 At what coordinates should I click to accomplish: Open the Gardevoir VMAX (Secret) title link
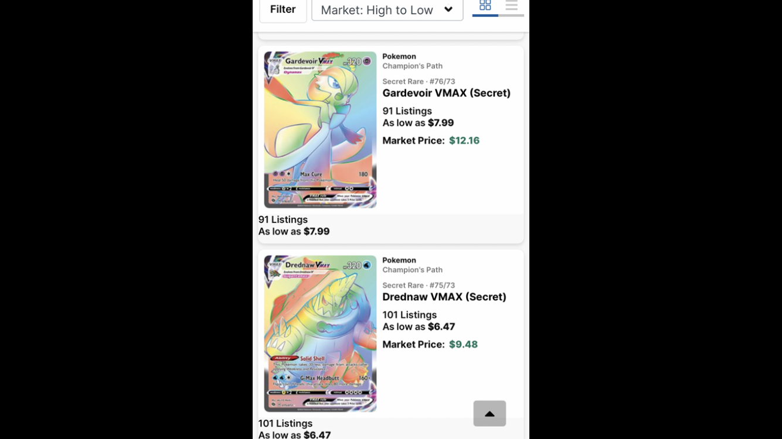tap(447, 93)
